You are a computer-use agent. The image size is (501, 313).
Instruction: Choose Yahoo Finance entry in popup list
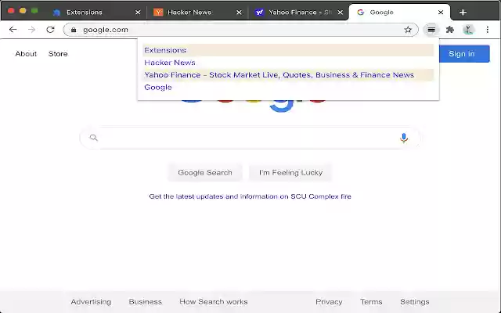pos(288,75)
